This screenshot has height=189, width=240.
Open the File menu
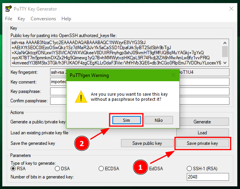pos(9,19)
